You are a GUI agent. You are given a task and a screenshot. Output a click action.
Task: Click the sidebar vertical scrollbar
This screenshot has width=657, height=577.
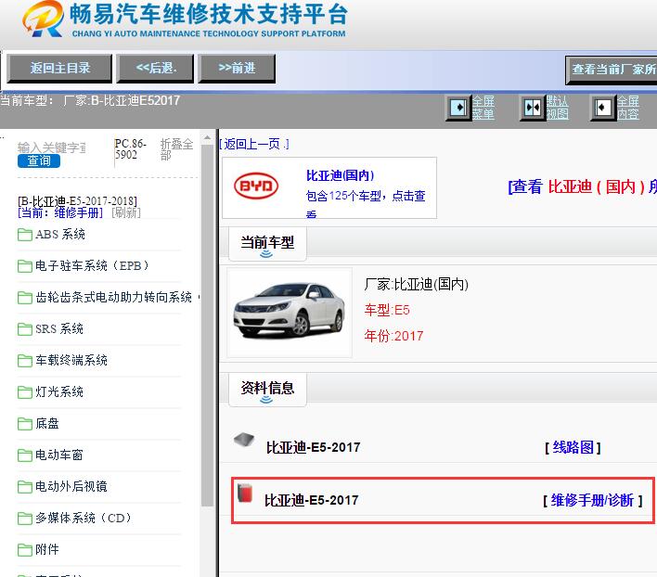(x=207, y=327)
